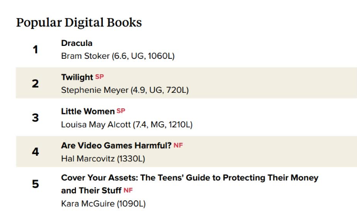The width and height of the screenshot is (357, 214).
Task: Select rank number 1
Action: (x=35, y=50)
